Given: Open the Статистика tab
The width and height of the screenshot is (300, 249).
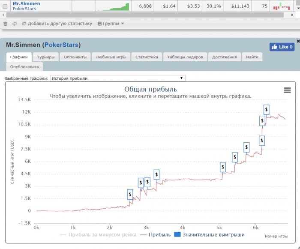Looking at the screenshot, I should click(147, 57).
